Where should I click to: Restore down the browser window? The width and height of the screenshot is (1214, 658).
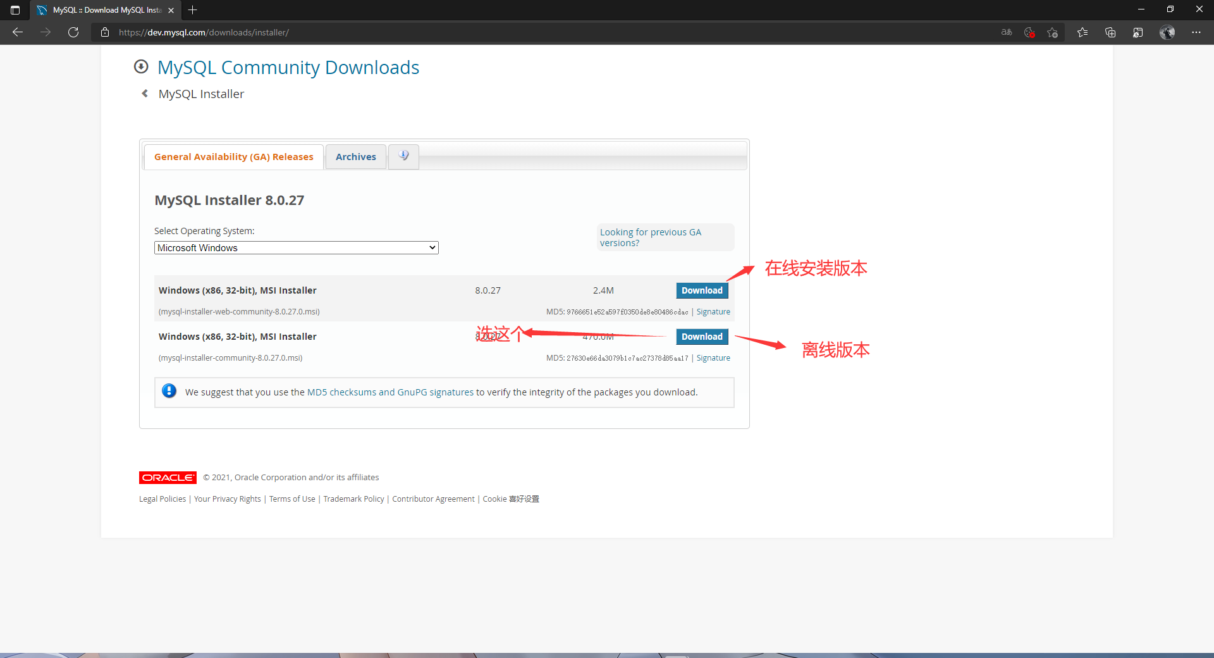click(x=1170, y=9)
